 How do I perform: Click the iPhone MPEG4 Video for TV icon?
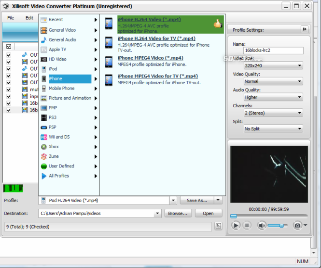click(x=109, y=80)
